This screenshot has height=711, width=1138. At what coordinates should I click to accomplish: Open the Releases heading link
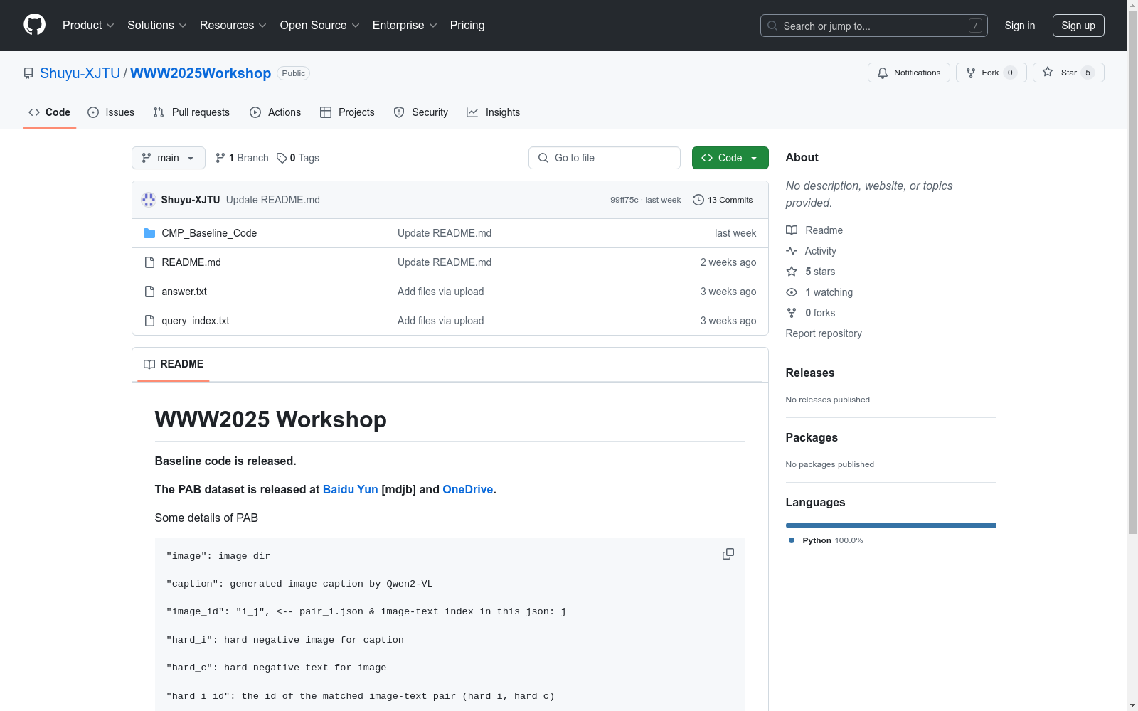click(810, 373)
